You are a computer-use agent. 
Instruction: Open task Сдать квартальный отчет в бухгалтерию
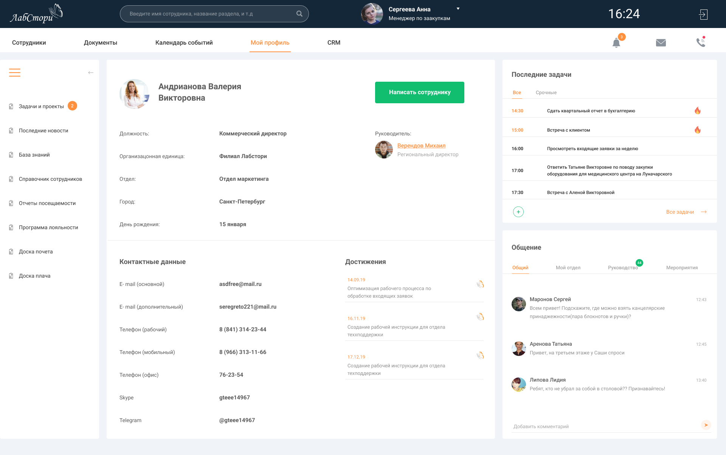pos(591,111)
